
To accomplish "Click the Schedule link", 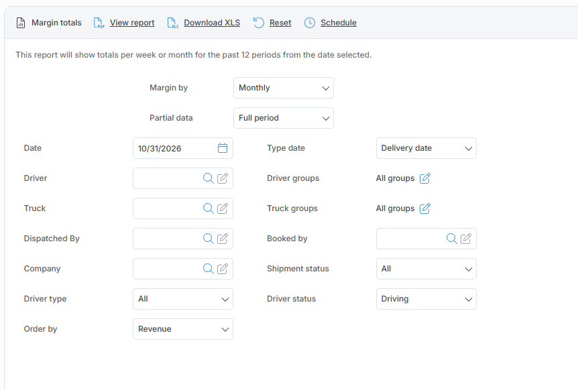I will coord(339,23).
